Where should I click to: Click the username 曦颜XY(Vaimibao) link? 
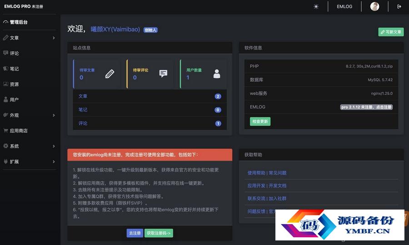click(x=115, y=29)
